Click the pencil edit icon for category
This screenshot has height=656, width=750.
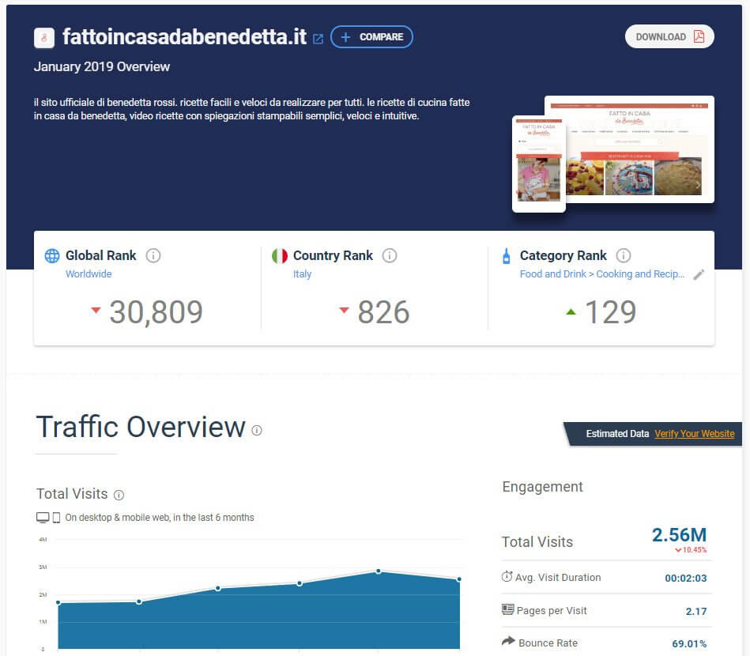click(x=699, y=274)
